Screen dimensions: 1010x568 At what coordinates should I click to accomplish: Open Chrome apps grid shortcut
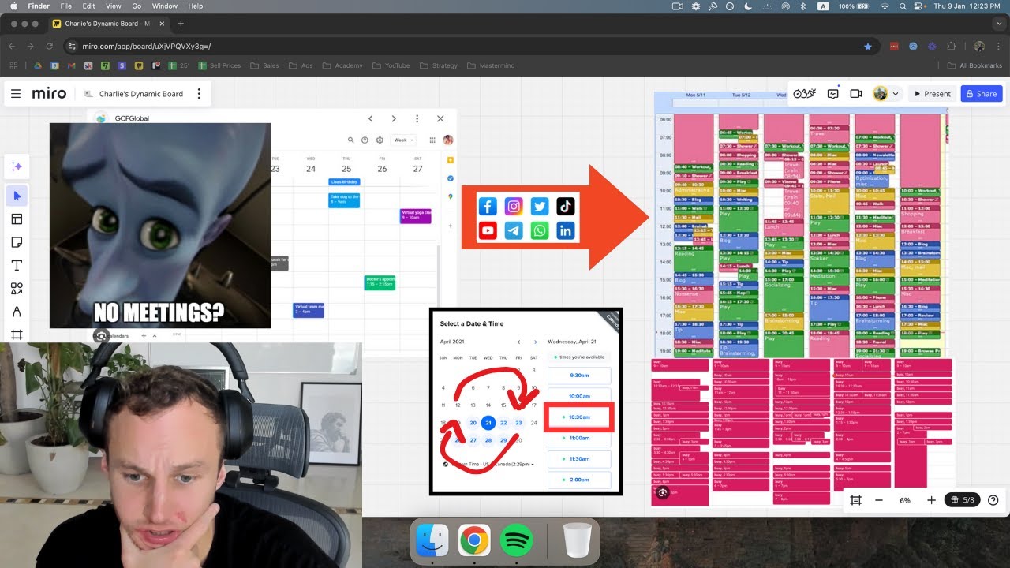click(14, 65)
